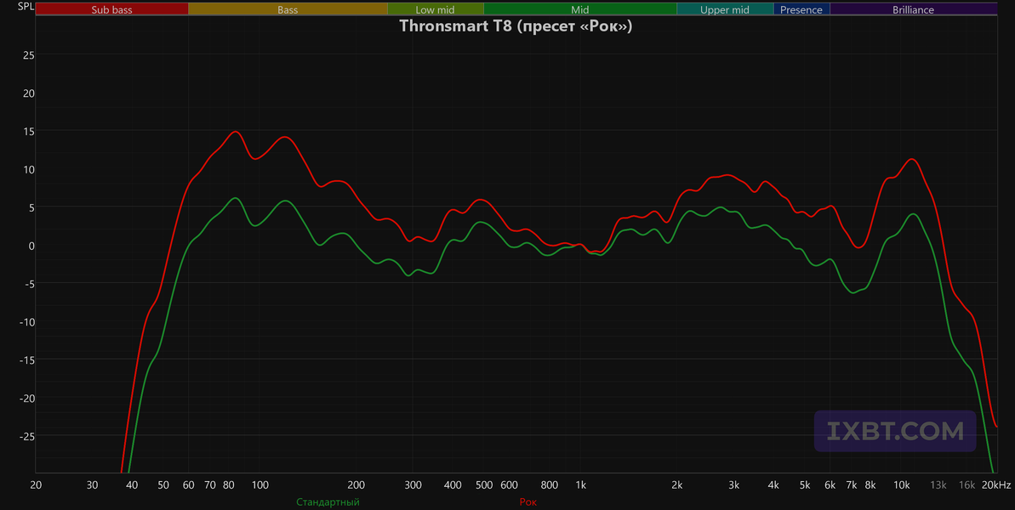The width and height of the screenshot is (1015, 510).
Task: Click the 2k frequency axis label
Action: (x=677, y=484)
